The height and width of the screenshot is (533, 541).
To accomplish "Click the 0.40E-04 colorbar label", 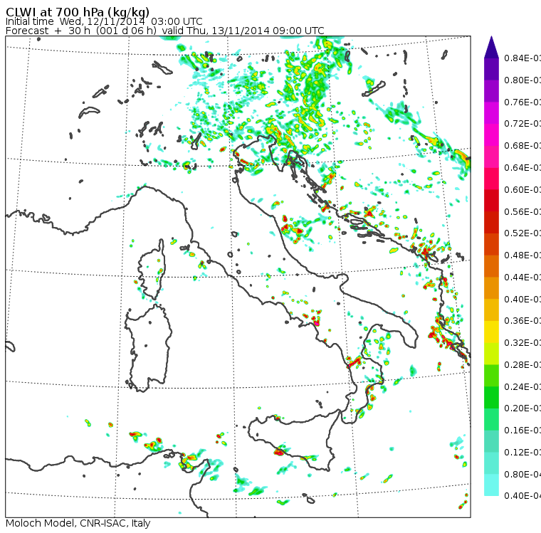I will click(522, 496).
